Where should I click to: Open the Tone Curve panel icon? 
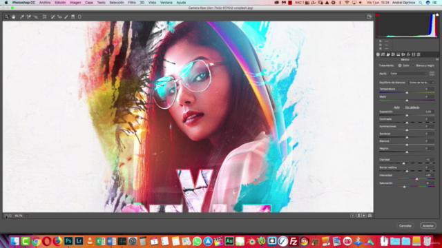tap(383, 54)
